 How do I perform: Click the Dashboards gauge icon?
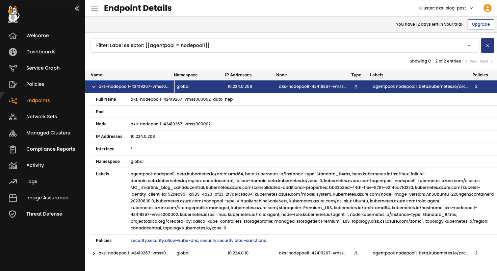(13, 52)
